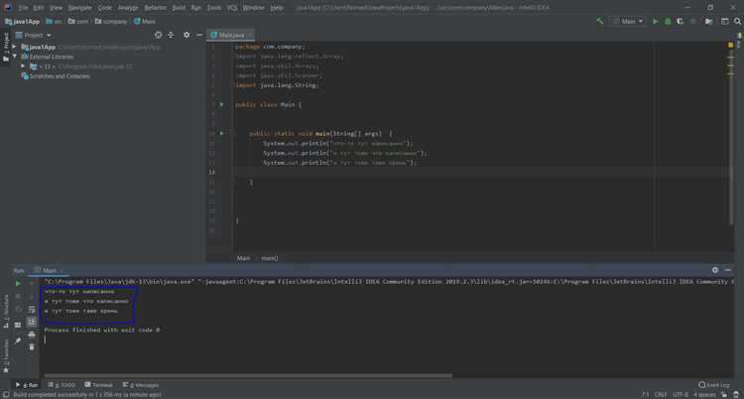Click Collapse All icon in Project panel
Image resolution: width=744 pixels, height=399 pixels.
click(171, 35)
